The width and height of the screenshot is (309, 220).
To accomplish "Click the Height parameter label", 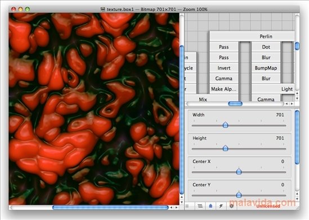I will click(199, 138).
